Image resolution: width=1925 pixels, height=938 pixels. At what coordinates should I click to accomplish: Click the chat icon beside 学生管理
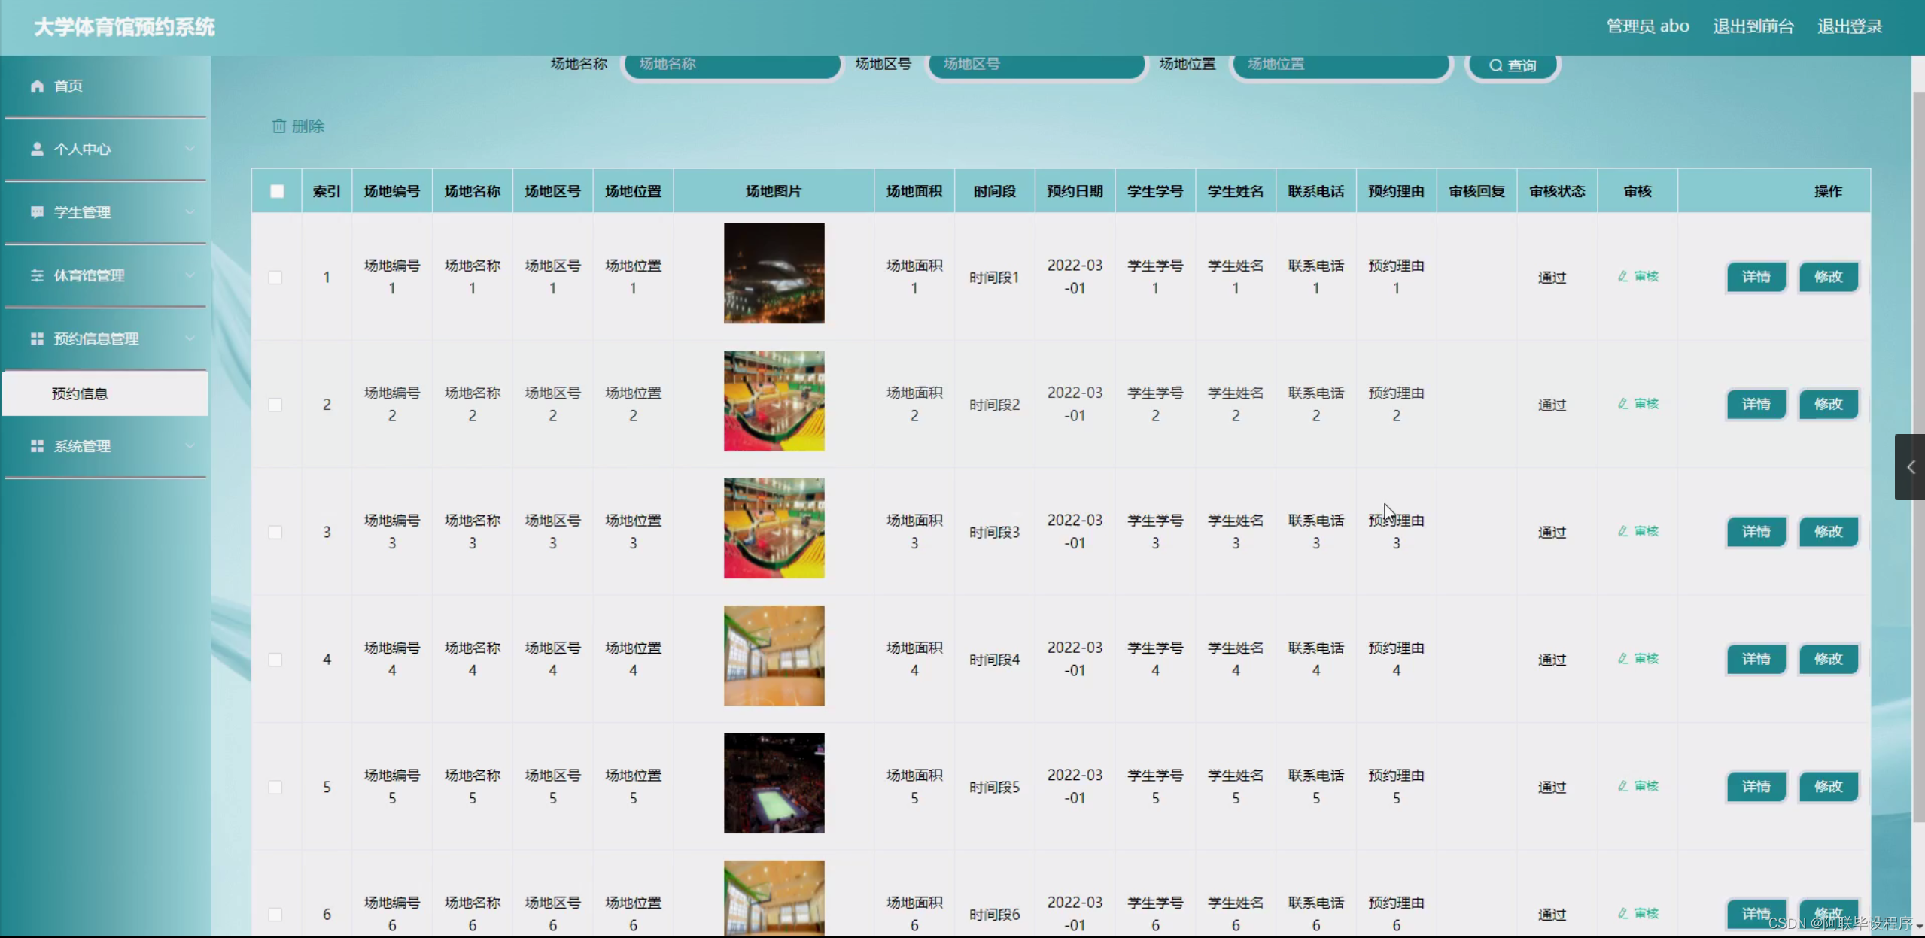pos(37,212)
